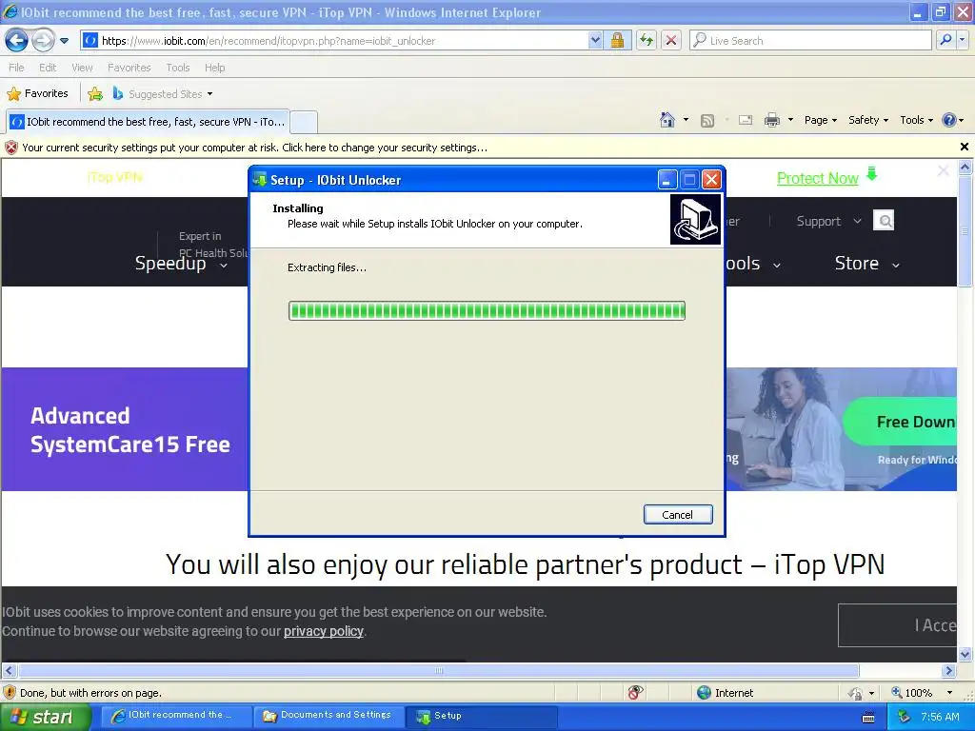This screenshot has width=975, height=731.
Task: Open the Store navigation menu
Action: pyautogui.click(x=866, y=264)
